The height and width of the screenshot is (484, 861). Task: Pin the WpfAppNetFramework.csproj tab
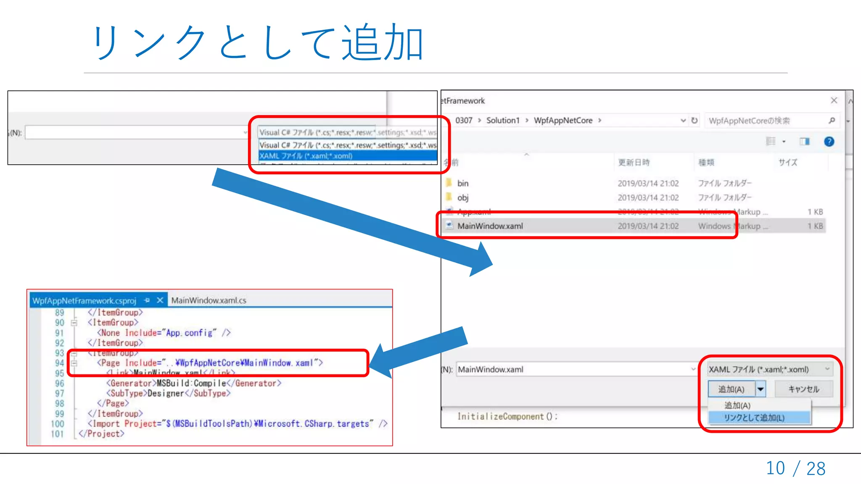[147, 300]
